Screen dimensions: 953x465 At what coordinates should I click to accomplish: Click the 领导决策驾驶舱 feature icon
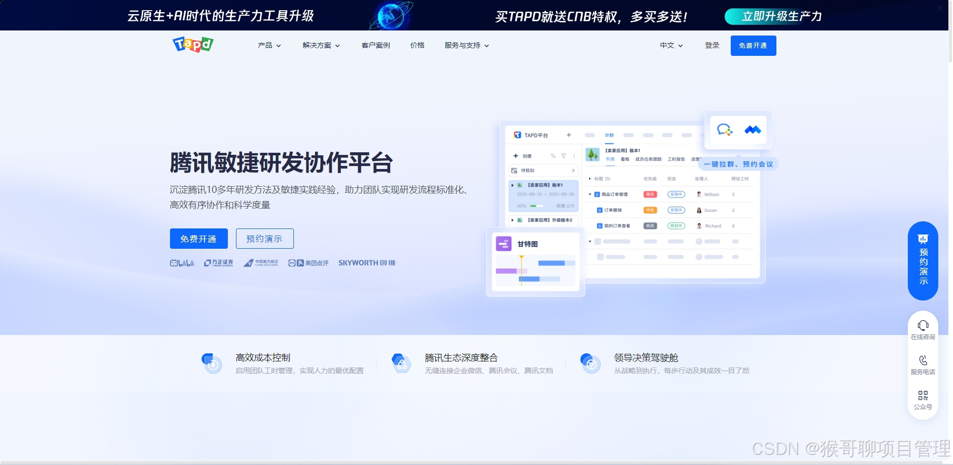tap(590, 362)
